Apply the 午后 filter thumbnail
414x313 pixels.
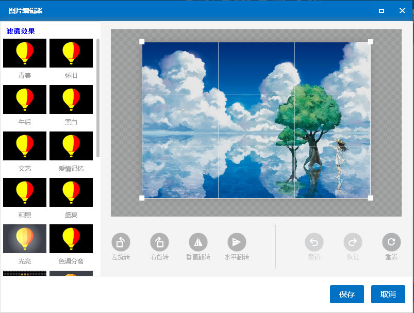(25, 100)
